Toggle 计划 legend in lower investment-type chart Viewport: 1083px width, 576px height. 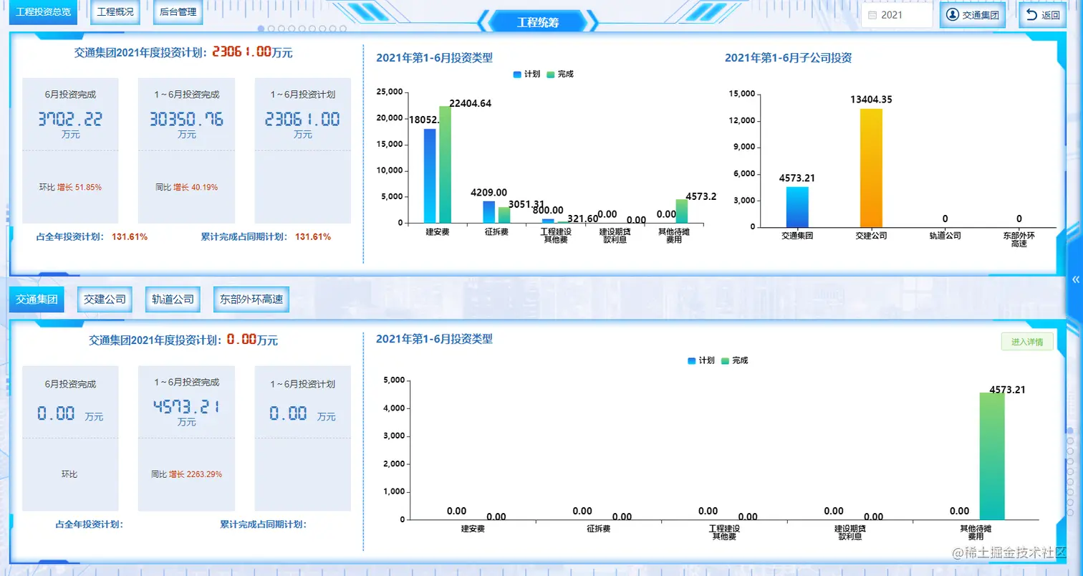pyautogui.click(x=701, y=360)
